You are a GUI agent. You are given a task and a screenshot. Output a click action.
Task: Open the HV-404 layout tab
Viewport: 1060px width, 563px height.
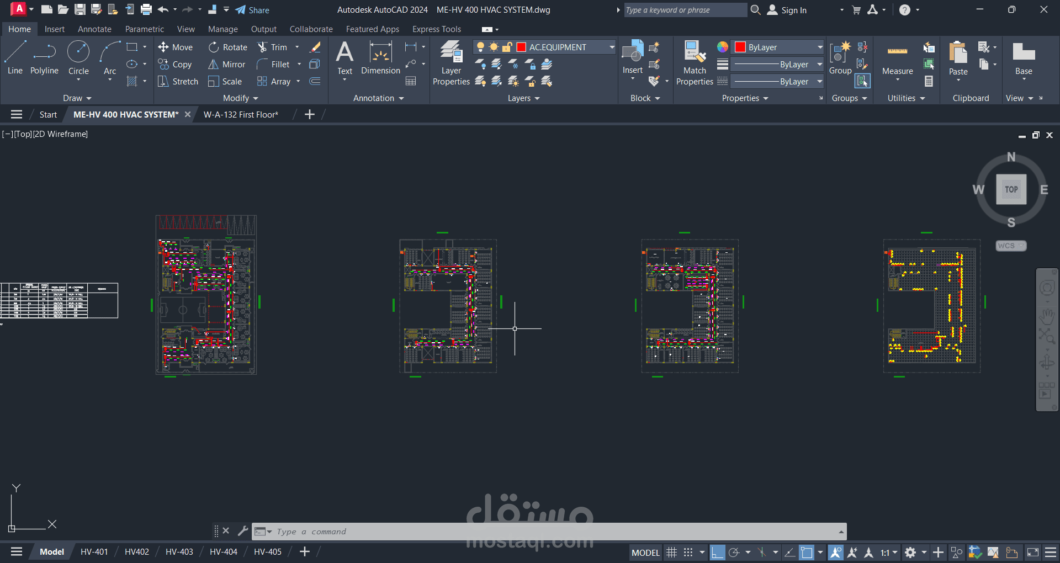point(224,552)
